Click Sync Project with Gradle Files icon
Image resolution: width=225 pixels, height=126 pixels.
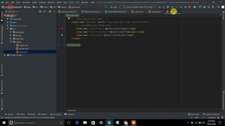(x=205, y=7)
